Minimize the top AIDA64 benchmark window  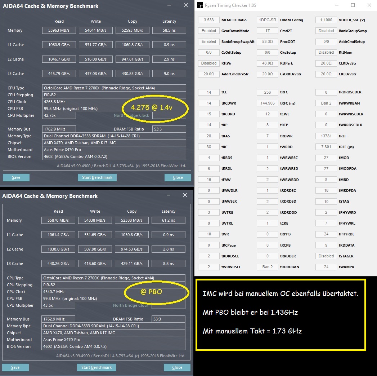[x=169, y=5]
